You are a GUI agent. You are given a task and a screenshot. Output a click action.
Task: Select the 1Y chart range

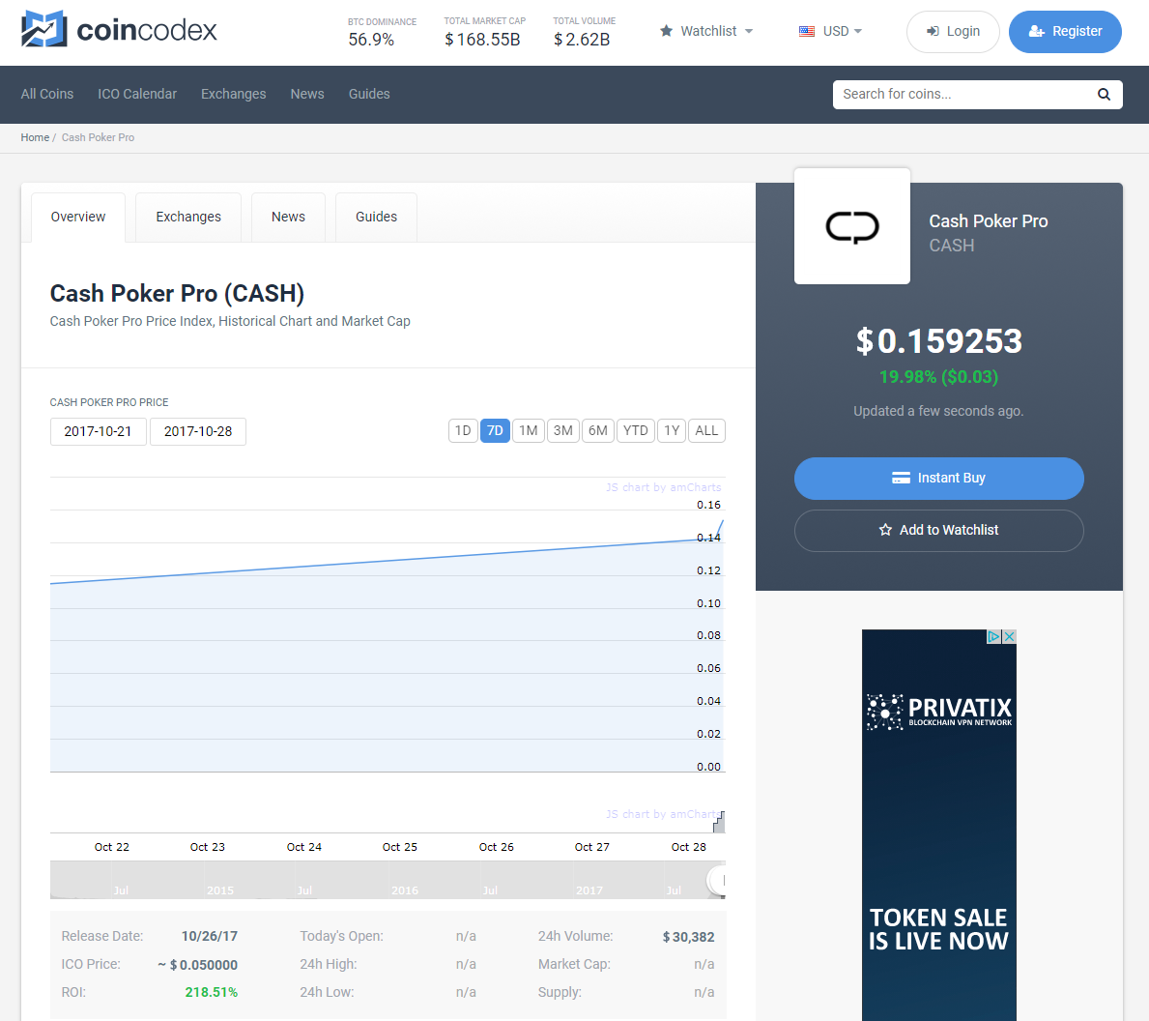pos(672,430)
